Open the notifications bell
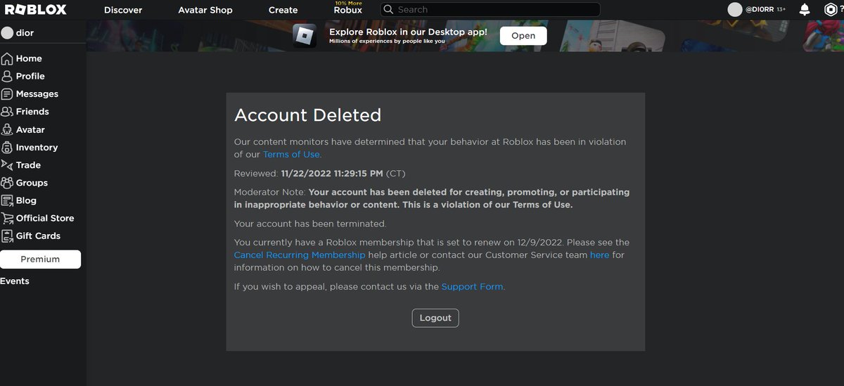This screenshot has width=844, height=386. tap(805, 10)
